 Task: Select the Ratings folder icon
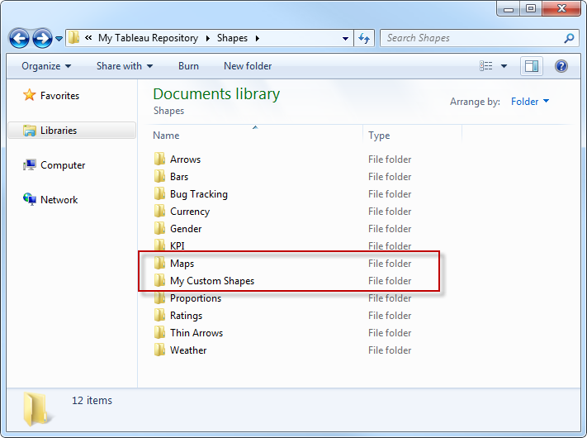pyautogui.click(x=159, y=315)
